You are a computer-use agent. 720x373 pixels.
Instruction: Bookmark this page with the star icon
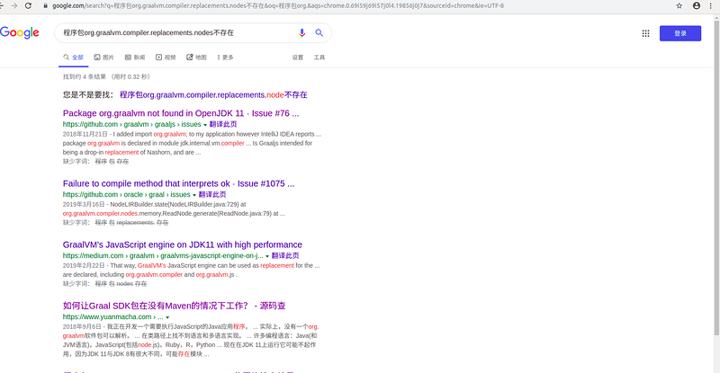(x=679, y=5)
